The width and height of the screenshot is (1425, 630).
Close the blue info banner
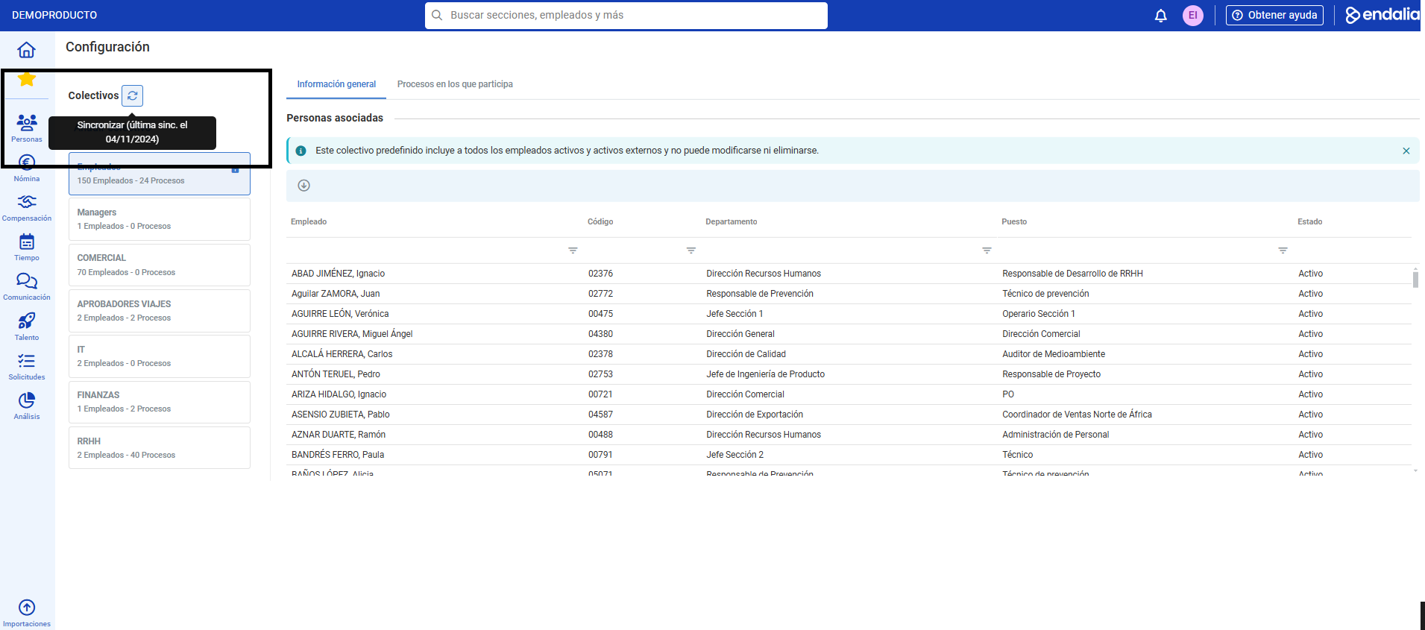pyautogui.click(x=1406, y=151)
